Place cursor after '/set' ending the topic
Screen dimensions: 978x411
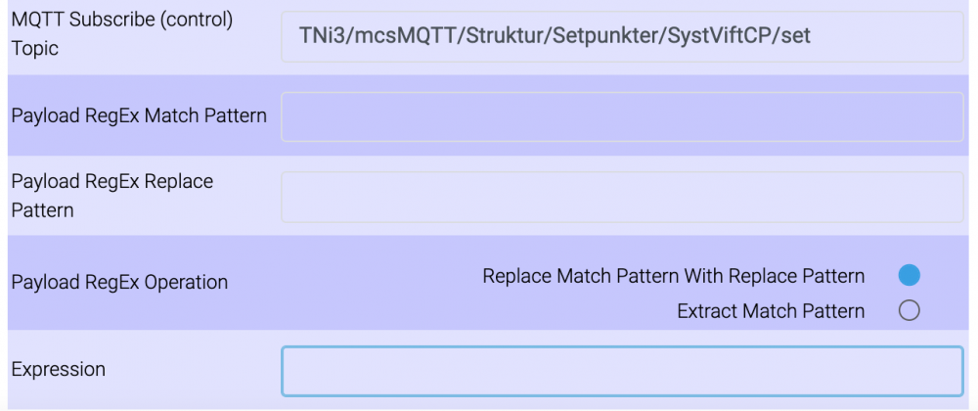812,37
